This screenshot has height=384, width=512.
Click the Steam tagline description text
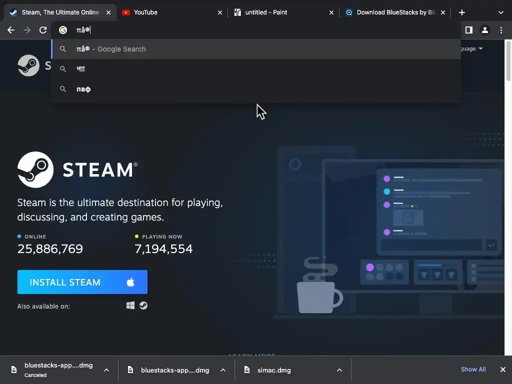pos(120,209)
